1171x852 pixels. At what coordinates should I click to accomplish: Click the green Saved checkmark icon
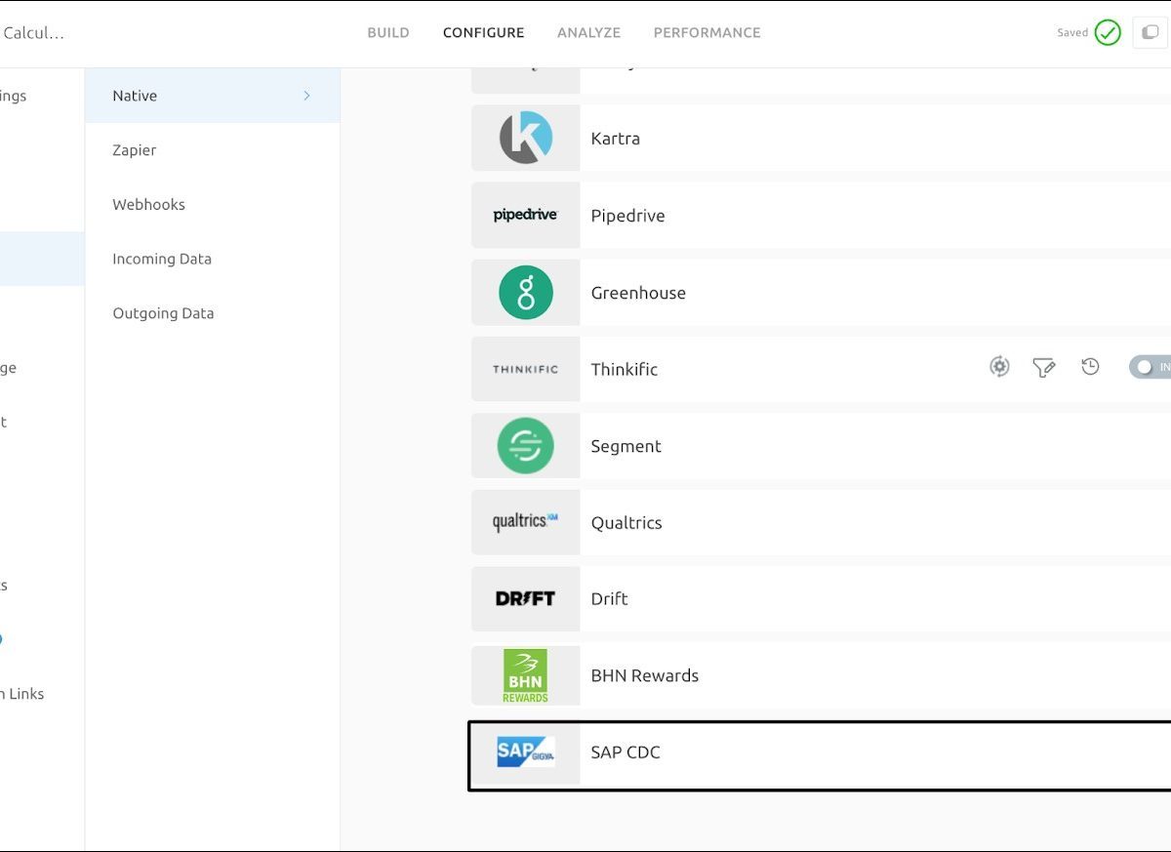pos(1108,33)
